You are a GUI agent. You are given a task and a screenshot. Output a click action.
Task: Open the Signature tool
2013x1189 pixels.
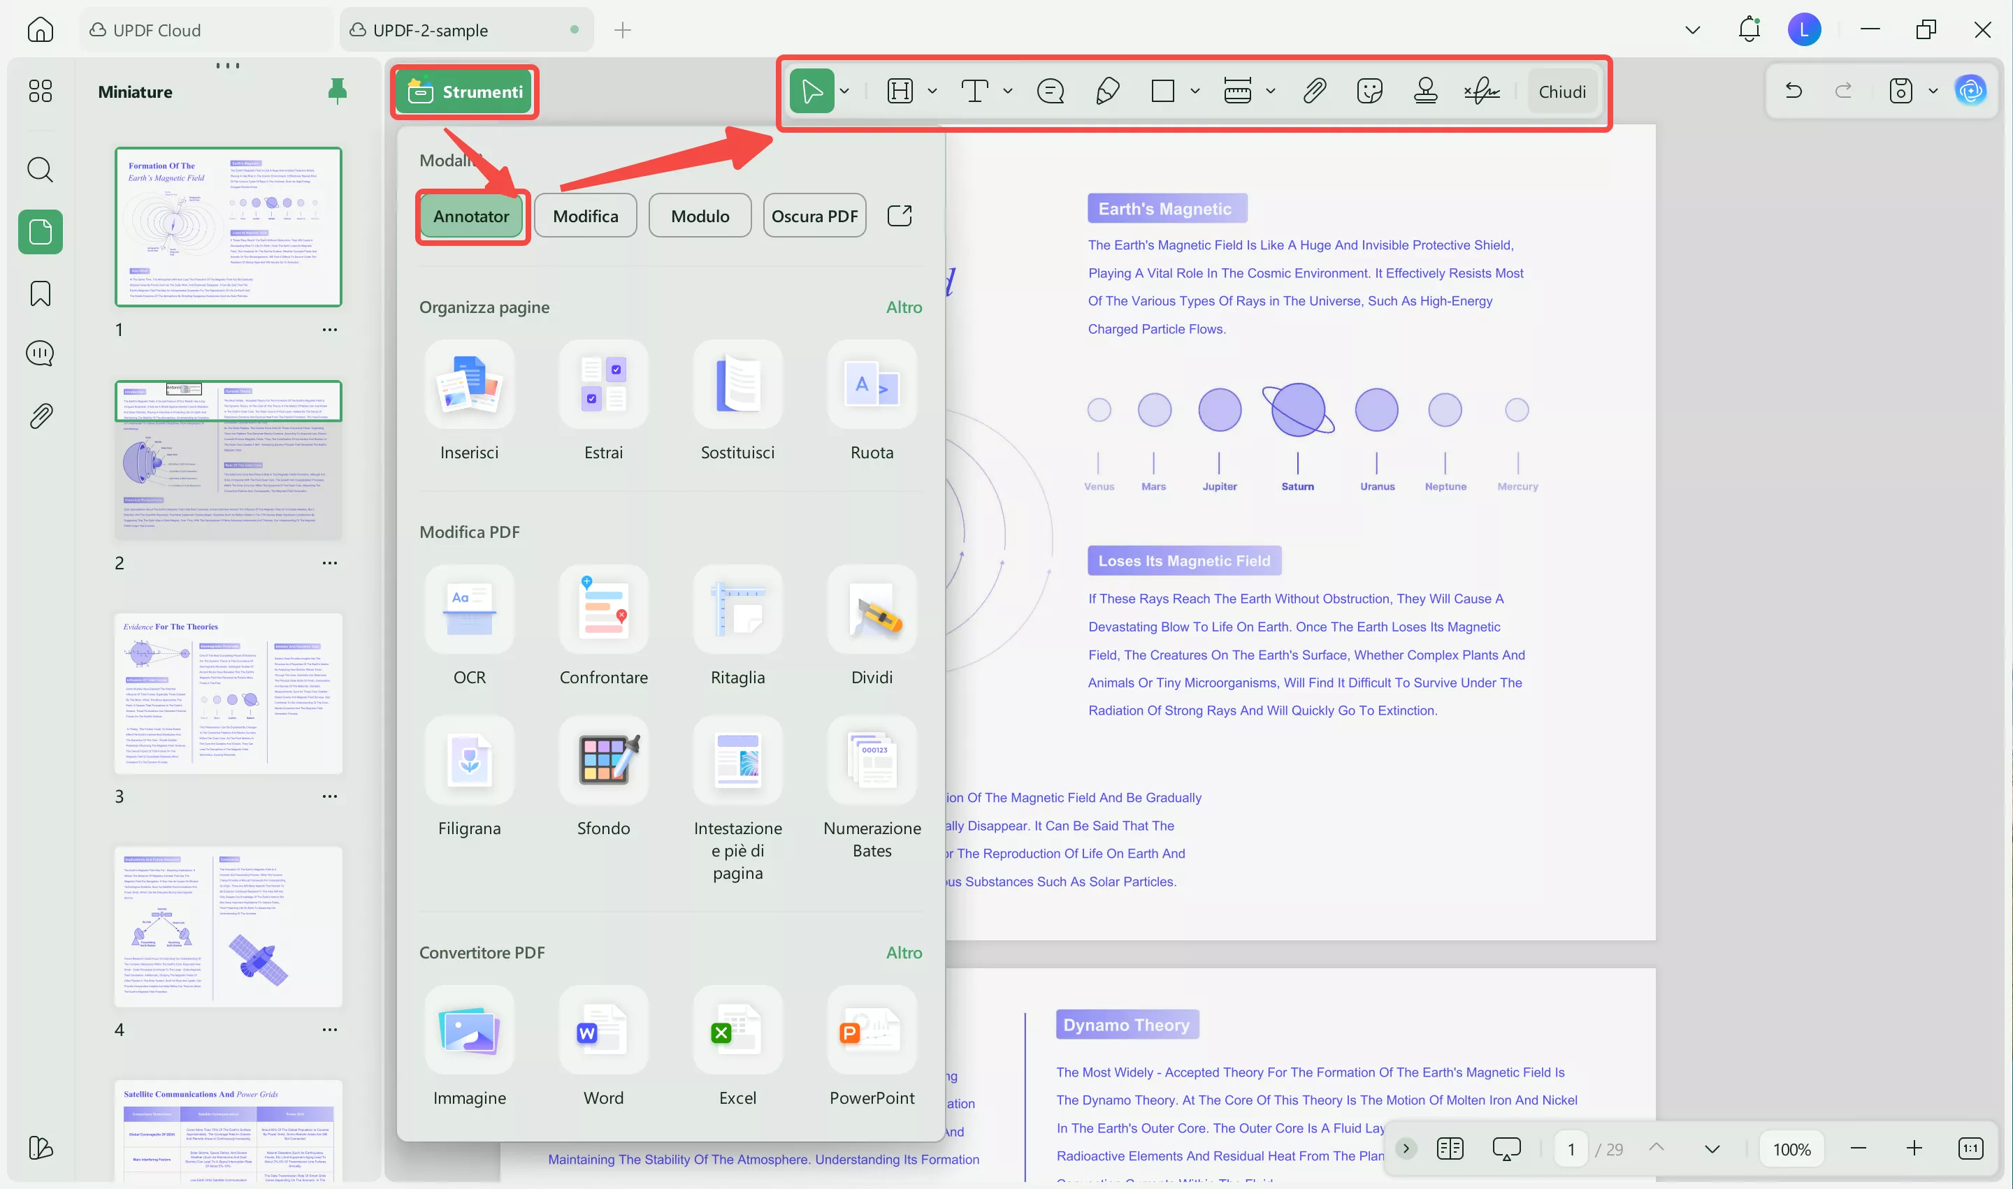click(x=1482, y=92)
